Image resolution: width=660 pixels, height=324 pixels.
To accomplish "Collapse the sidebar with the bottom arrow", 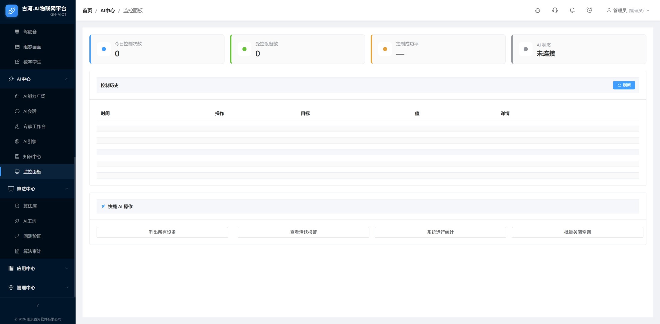I will tap(38, 306).
